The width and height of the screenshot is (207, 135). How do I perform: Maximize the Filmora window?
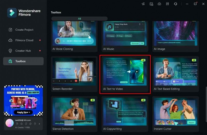195,4
